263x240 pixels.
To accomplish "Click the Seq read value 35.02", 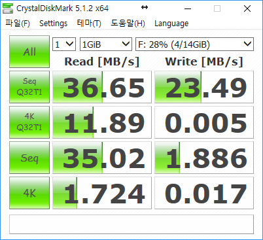I will [102, 158].
